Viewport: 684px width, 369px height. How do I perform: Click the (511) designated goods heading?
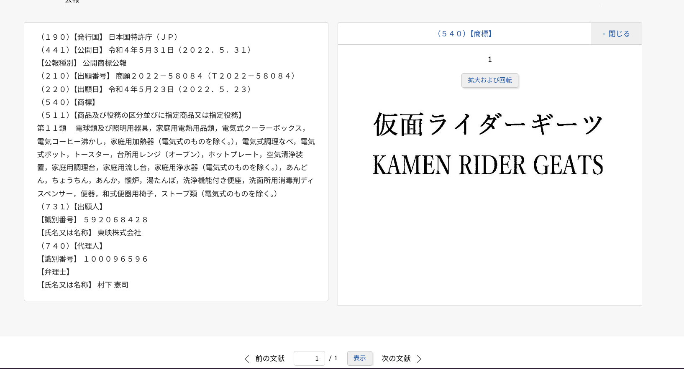click(x=141, y=115)
